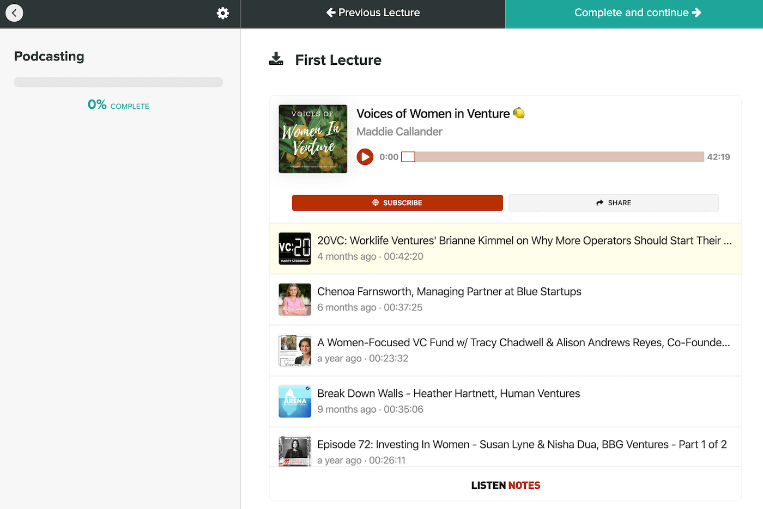Viewport: 763px width, 509px height.
Task: Click the Arena episode thumbnail
Action: [295, 401]
